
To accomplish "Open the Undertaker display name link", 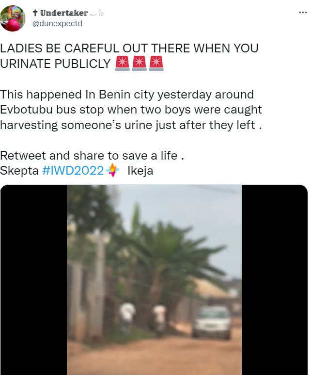I will (x=64, y=13).
